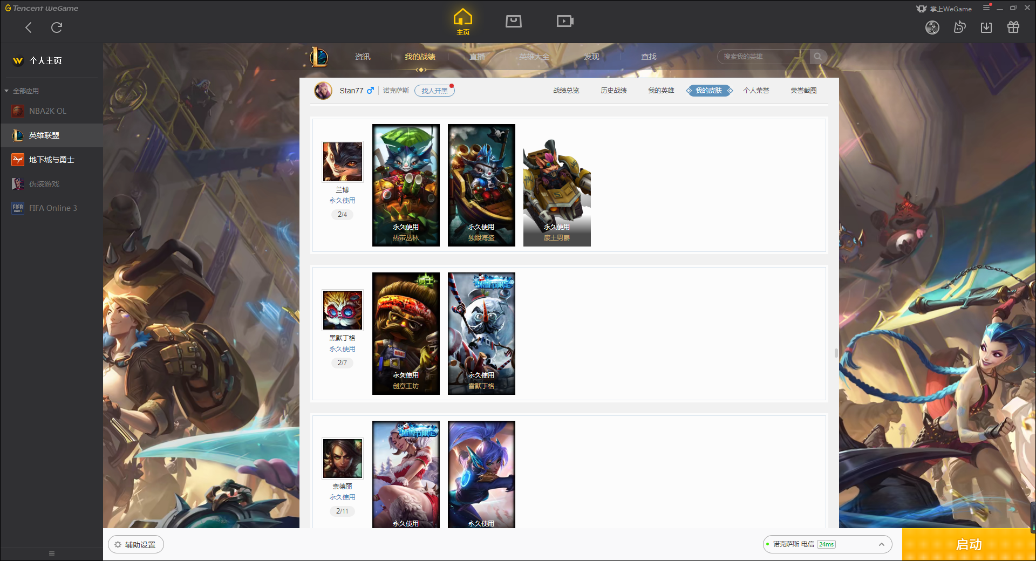Open the 掌上WeGame mobile link
This screenshot has height=561, width=1036.
(944, 9)
